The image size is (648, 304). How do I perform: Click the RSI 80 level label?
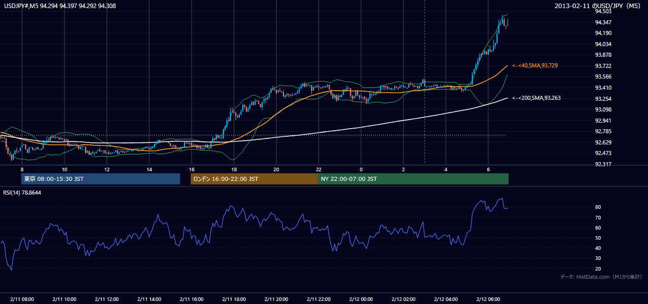598,207
